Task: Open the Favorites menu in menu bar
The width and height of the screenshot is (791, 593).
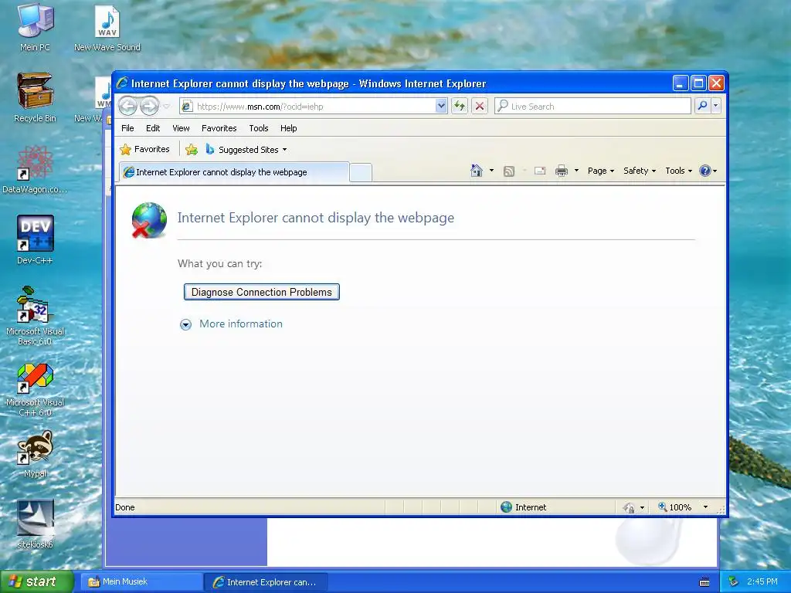Action: pyautogui.click(x=219, y=128)
